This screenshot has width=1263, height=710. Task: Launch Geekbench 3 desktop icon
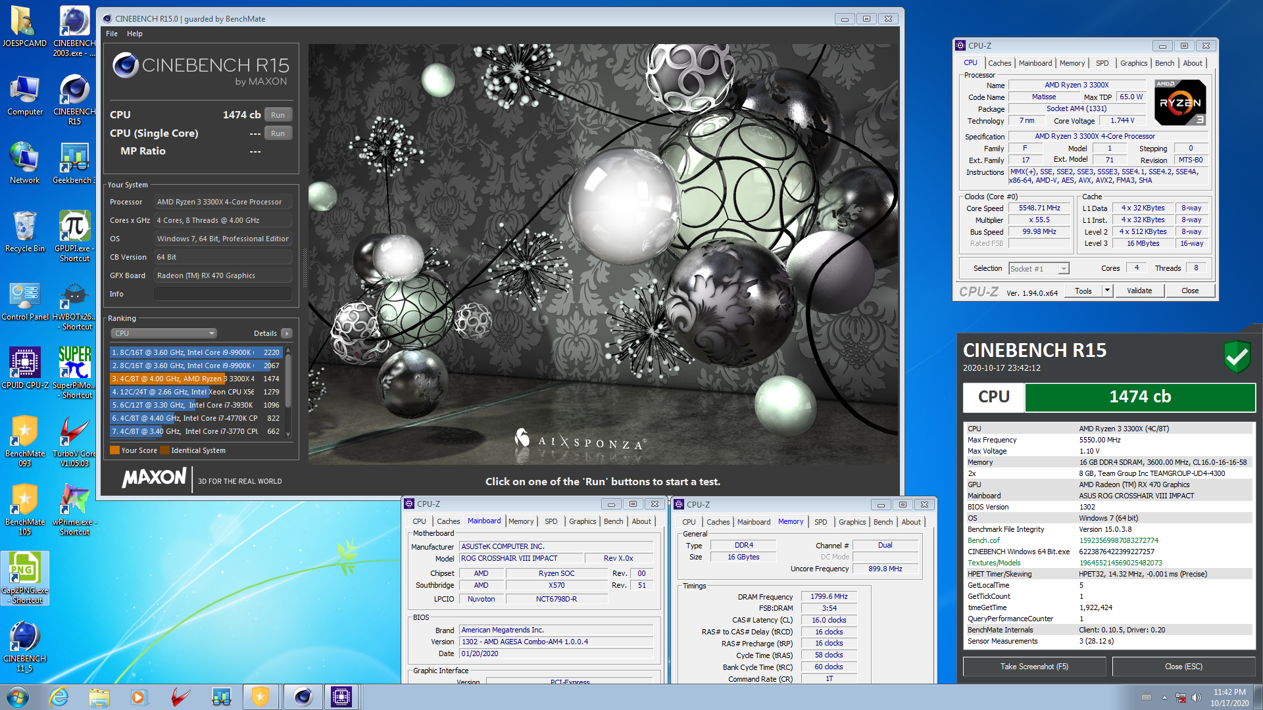[74, 163]
